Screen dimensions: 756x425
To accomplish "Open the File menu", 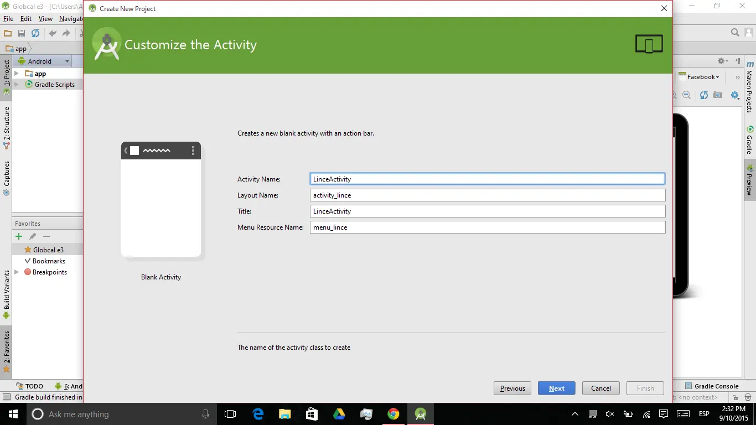I will (x=8, y=18).
